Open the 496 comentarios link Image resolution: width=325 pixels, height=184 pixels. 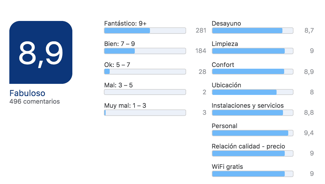point(35,102)
